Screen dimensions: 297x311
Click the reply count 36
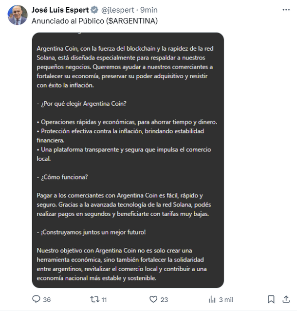pos(47,300)
